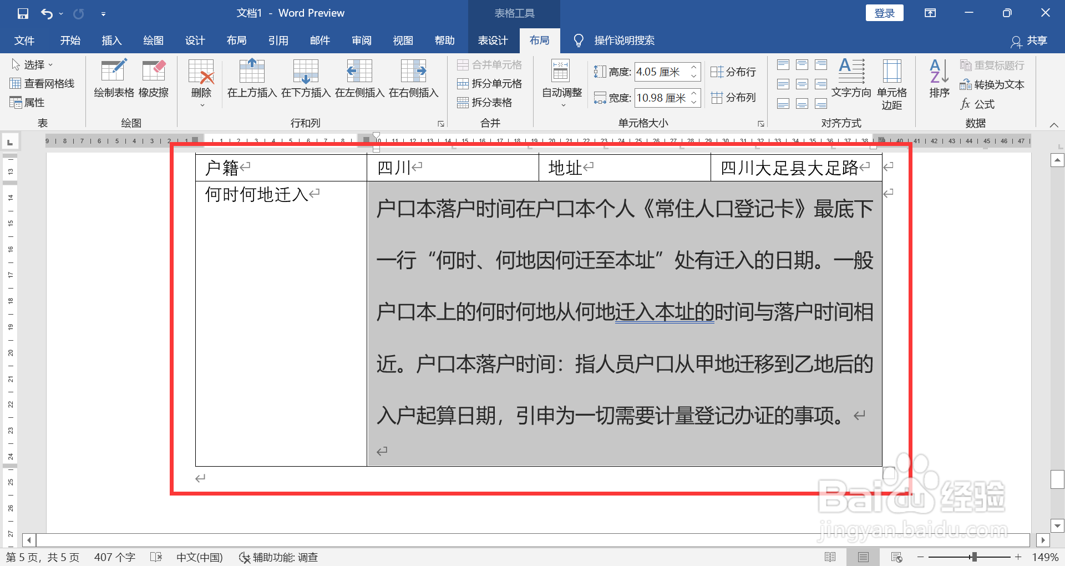Open the 文件 menu tab
This screenshot has width=1065, height=566.
coord(24,41)
